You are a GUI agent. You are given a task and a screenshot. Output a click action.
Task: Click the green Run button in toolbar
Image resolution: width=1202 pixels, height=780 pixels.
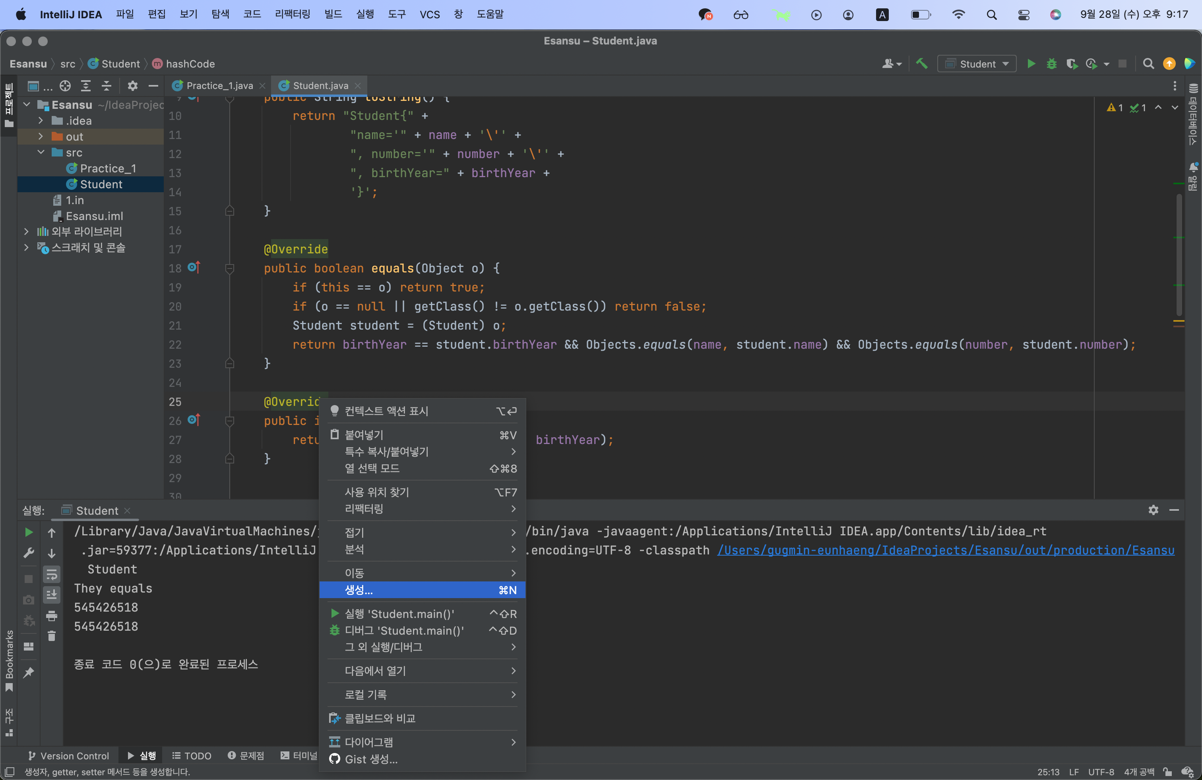(x=1031, y=64)
